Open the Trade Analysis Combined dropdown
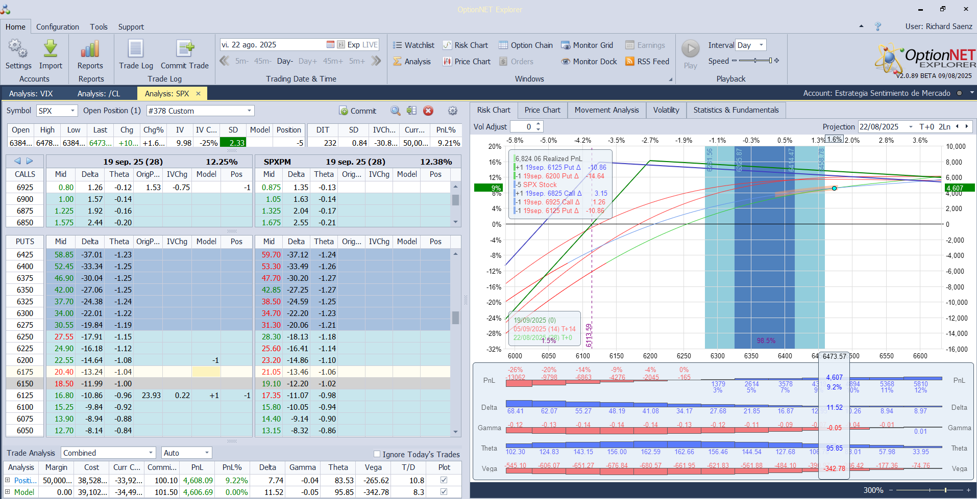 pos(151,453)
